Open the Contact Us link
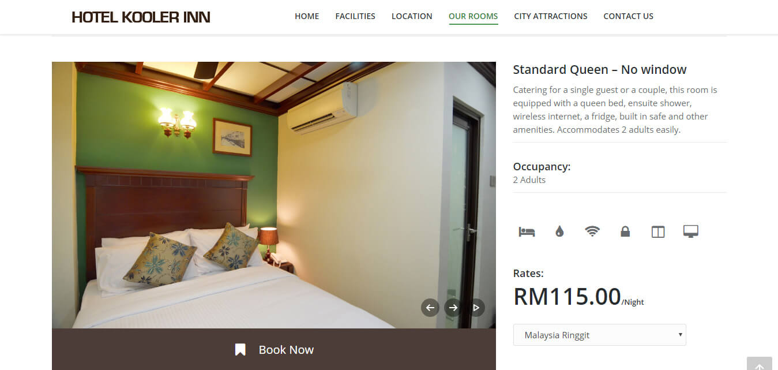778x370 pixels. [x=628, y=16]
